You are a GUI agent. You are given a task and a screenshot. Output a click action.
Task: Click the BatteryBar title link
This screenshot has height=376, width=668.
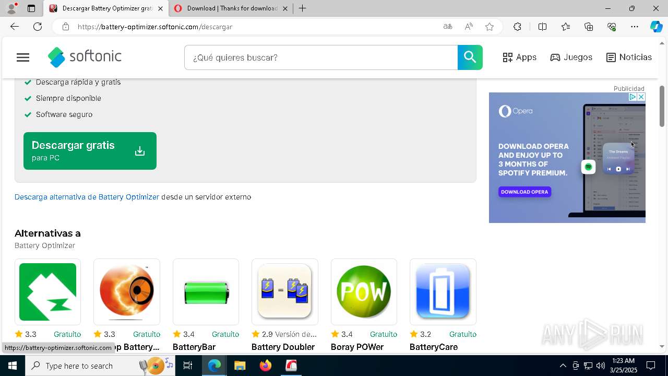(194, 347)
